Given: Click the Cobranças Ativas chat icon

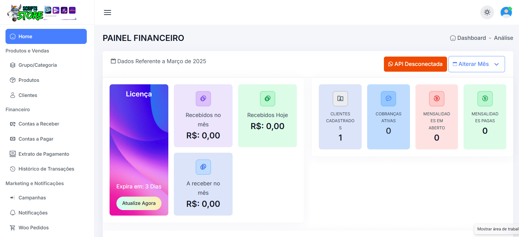Looking at the screenshot, I should pos(388,99).
